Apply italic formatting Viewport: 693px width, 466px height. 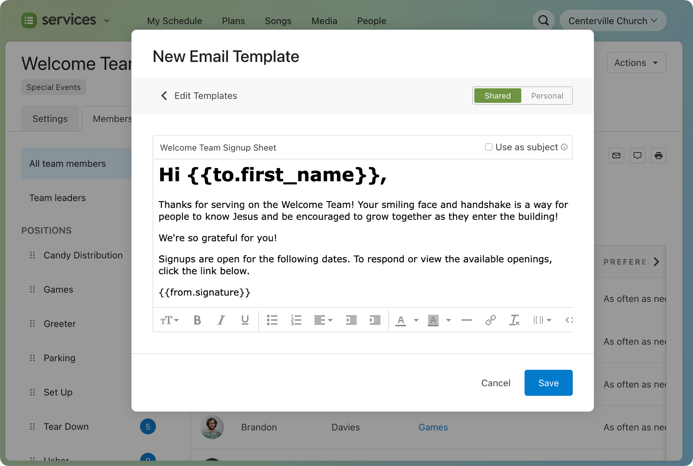[x=221, y=320]
